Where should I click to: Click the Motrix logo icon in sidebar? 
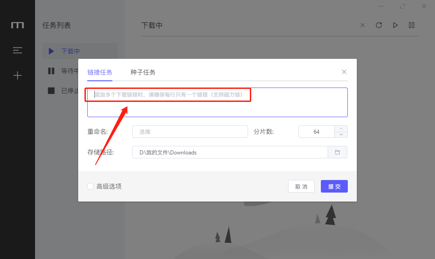click(18, 25)
